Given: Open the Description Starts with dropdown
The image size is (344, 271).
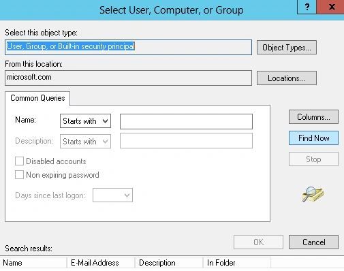Looking at the screenshot, I should (85, 142).
